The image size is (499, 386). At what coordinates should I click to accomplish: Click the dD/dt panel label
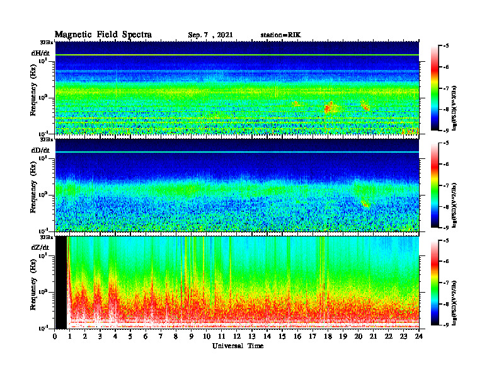[40, 150]
